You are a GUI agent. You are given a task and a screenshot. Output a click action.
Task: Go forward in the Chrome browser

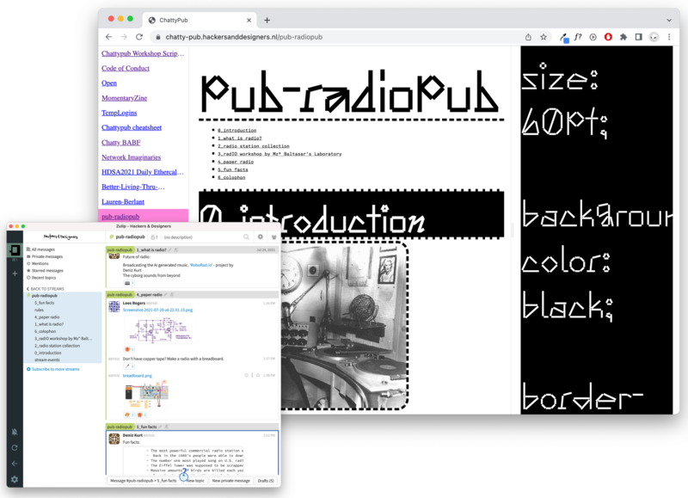pyautogui.click(x=124, y=37)
